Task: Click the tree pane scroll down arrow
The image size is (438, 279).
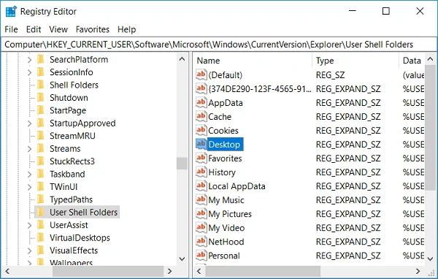Action: click(x=182, y=259)
